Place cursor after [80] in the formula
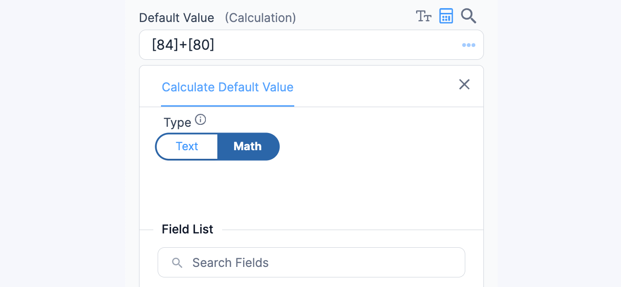Viewport: 621px width, 287px height. pos(215,45)
